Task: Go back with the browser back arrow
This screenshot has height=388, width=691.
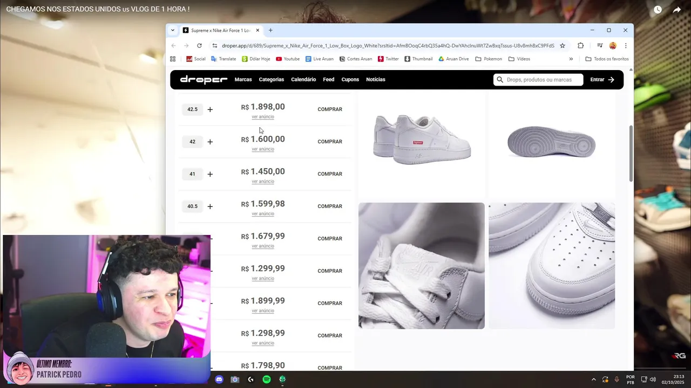Action: [x=173, y=46]
